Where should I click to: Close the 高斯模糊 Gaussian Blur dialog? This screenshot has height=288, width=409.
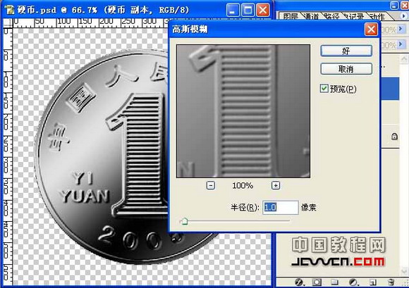371,29
